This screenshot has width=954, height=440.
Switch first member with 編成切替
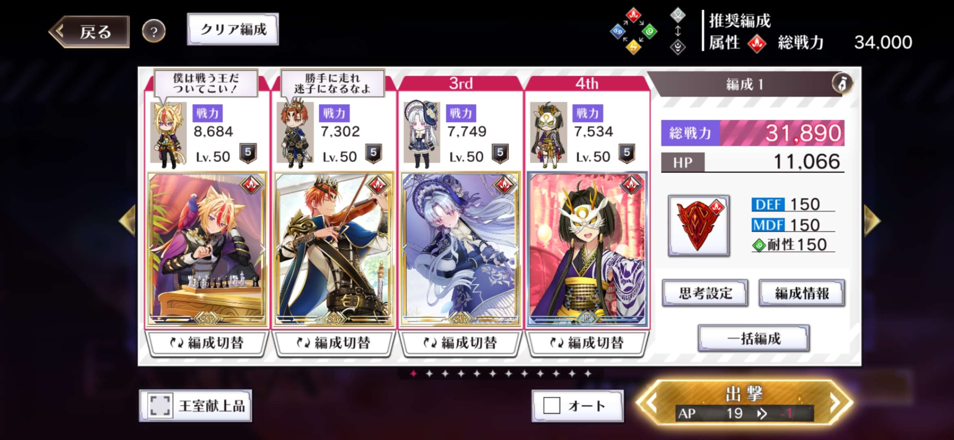pos(207,343)
